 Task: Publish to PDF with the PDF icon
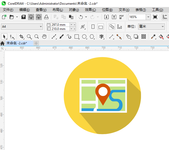121,17
